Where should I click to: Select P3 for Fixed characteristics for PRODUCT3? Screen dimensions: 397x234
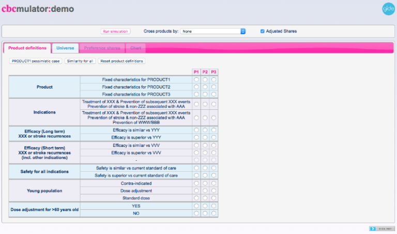213,94
